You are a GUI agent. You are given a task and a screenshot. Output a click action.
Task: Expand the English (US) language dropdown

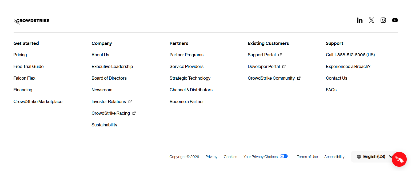tap(374, 156)
